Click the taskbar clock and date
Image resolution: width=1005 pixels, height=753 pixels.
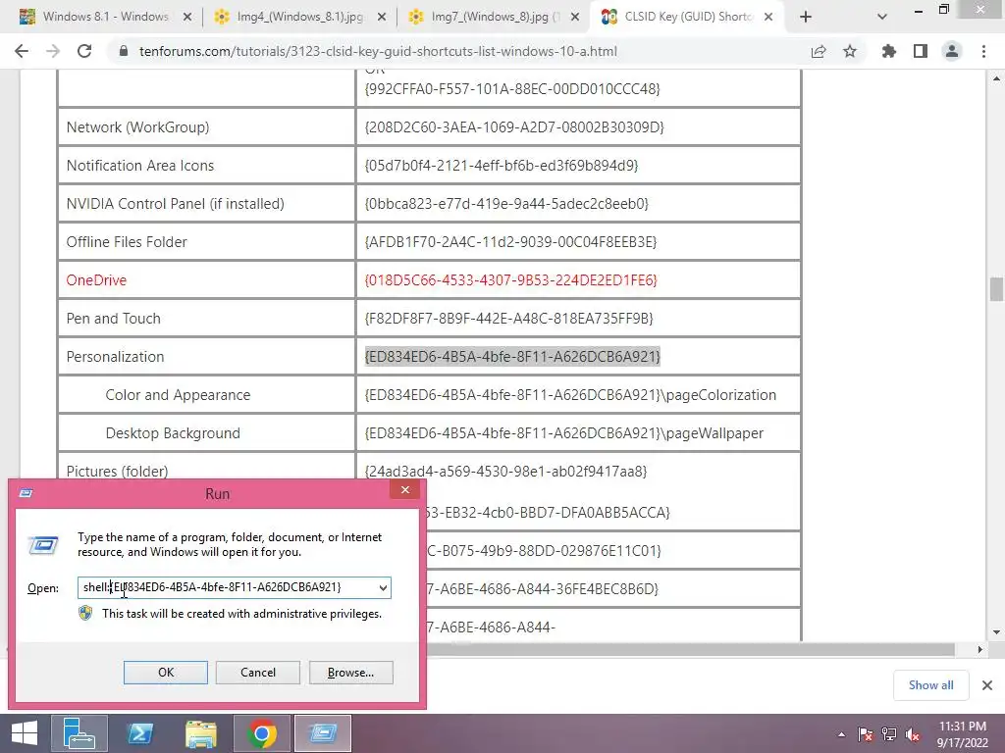pos(962,734)
